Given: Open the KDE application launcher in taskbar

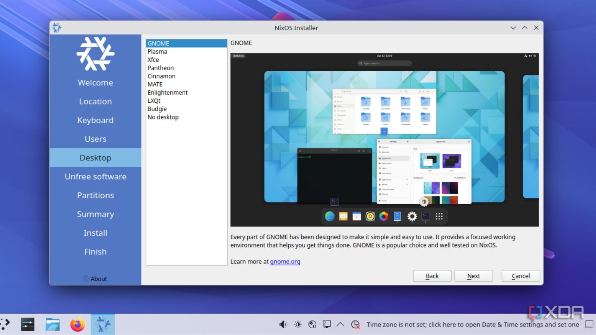Looking at the screenshot, I should tap(4, 324).
